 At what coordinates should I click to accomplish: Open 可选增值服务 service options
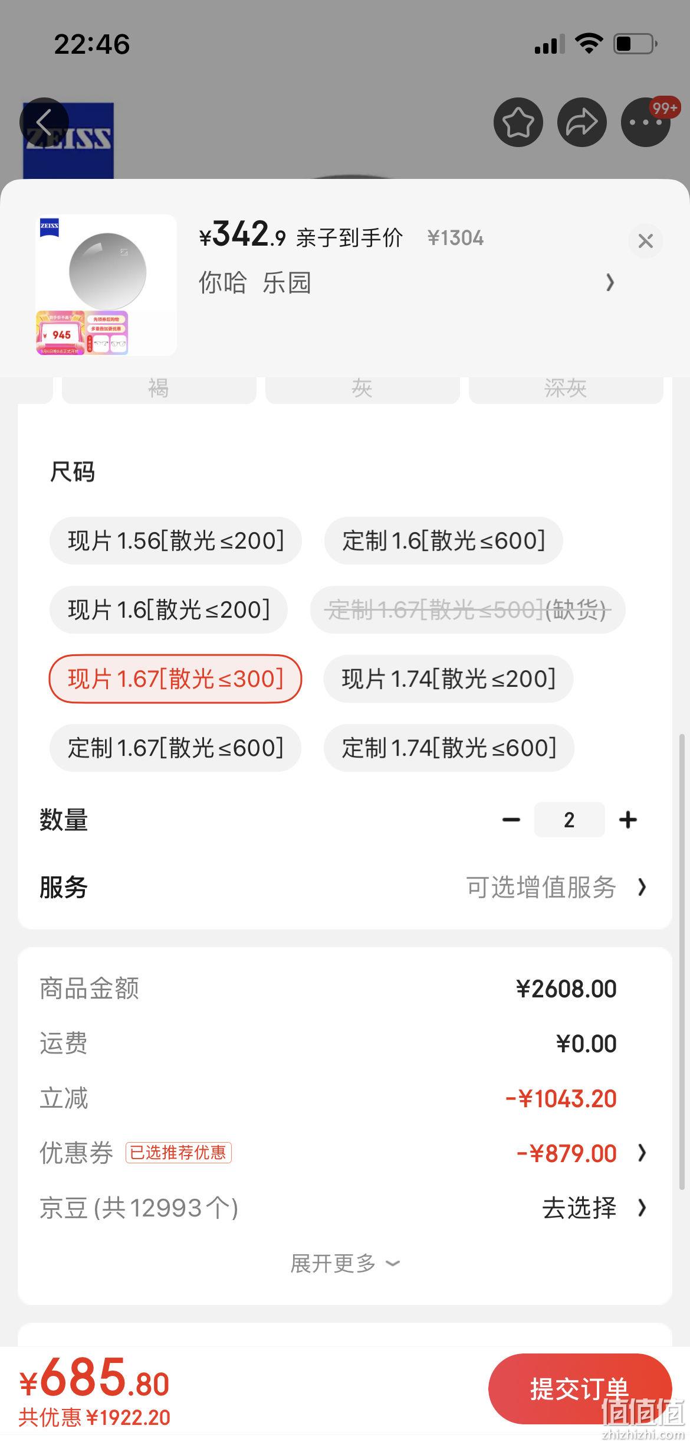(x=556, y=887)
